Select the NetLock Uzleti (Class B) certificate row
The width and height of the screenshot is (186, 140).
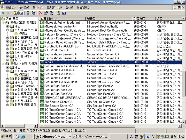tap(111, 42)
